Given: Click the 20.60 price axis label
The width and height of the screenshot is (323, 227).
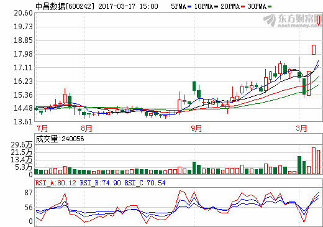Looking at the screenshot, I should click(x=24, y=13).
